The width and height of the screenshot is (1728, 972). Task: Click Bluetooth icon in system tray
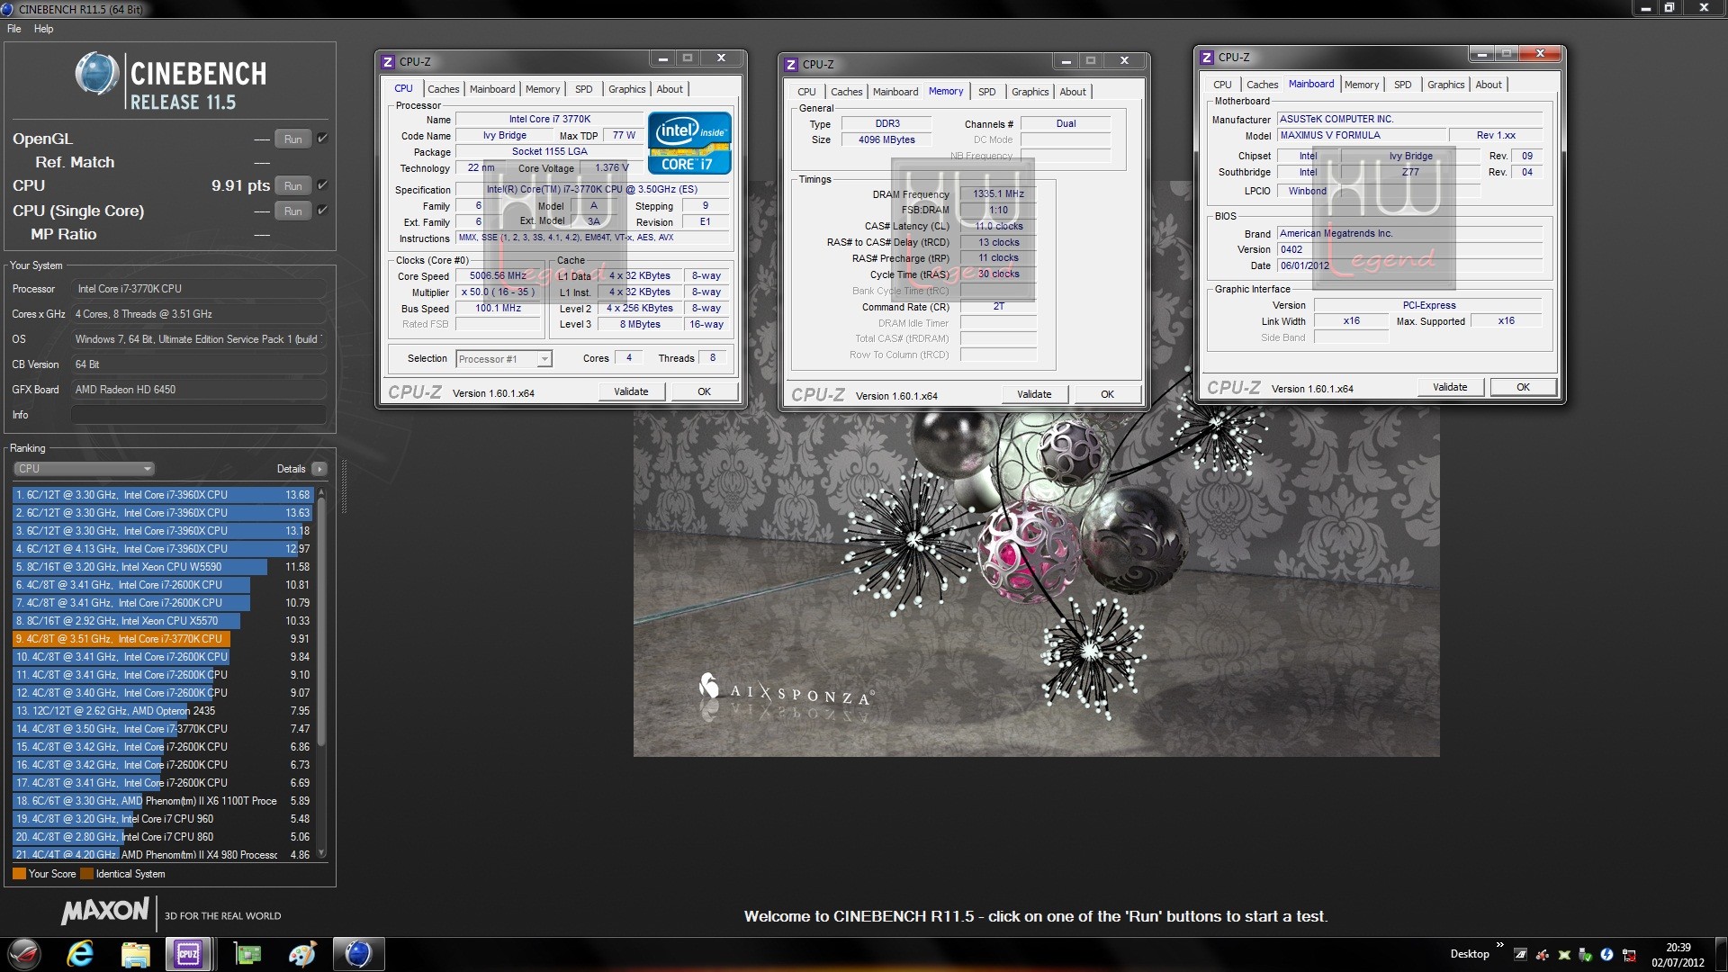point(1606,955)
